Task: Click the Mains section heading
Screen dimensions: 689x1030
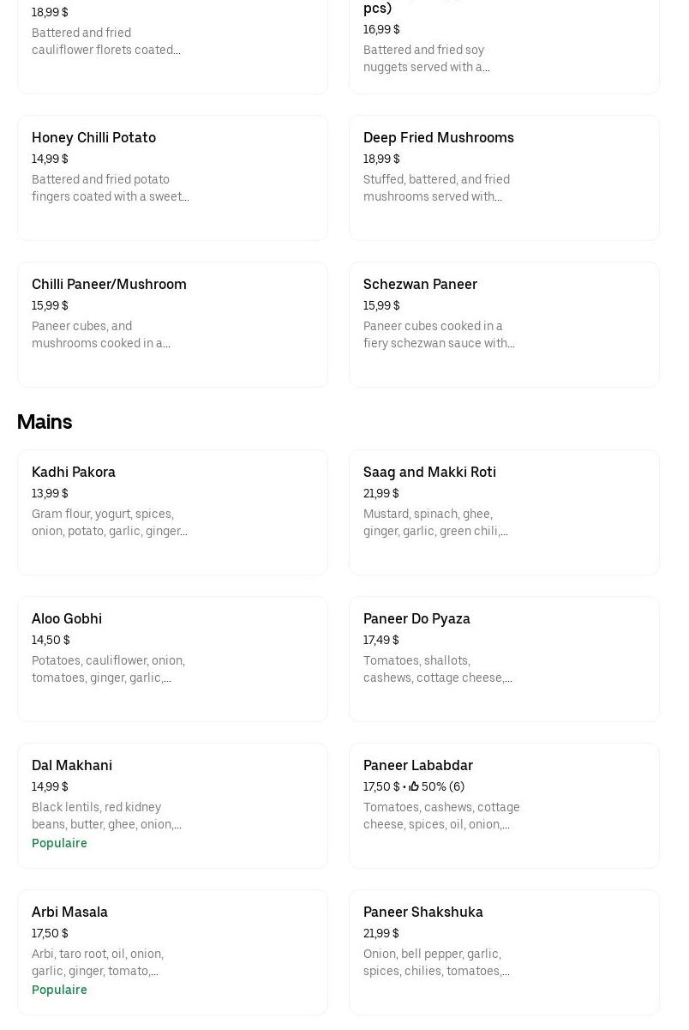Action: coord(45,422)
